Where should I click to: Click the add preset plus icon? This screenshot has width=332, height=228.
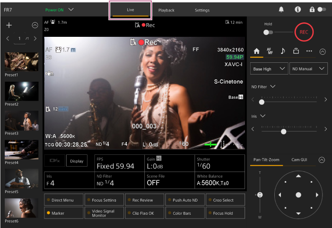click(x=9, y=25)
